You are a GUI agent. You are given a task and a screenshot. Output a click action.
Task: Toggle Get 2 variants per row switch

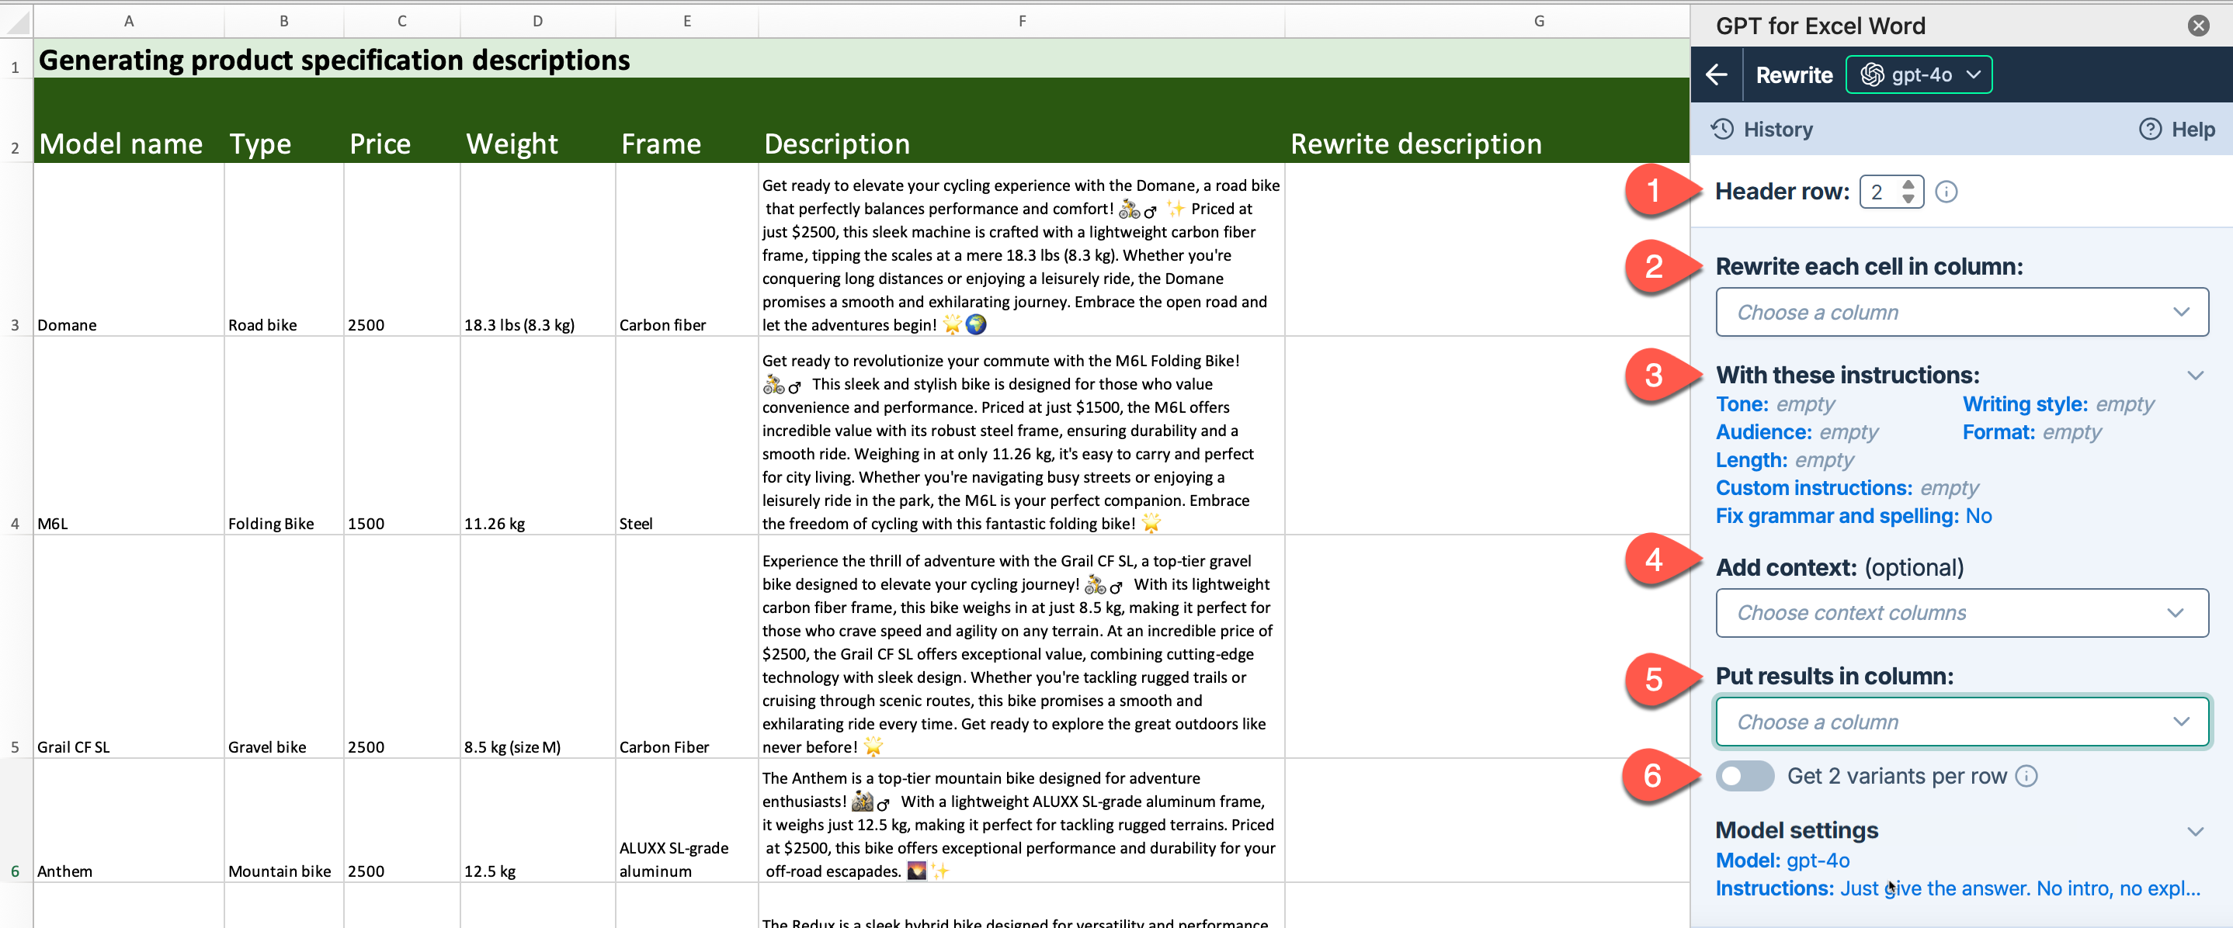1743,775
